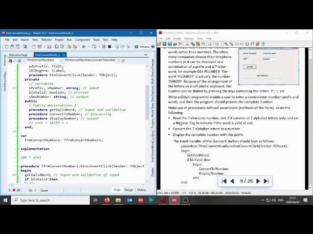This screenshot has width=313, height=234.
Task: Open the Palette side panel tab
Action: 153,172
